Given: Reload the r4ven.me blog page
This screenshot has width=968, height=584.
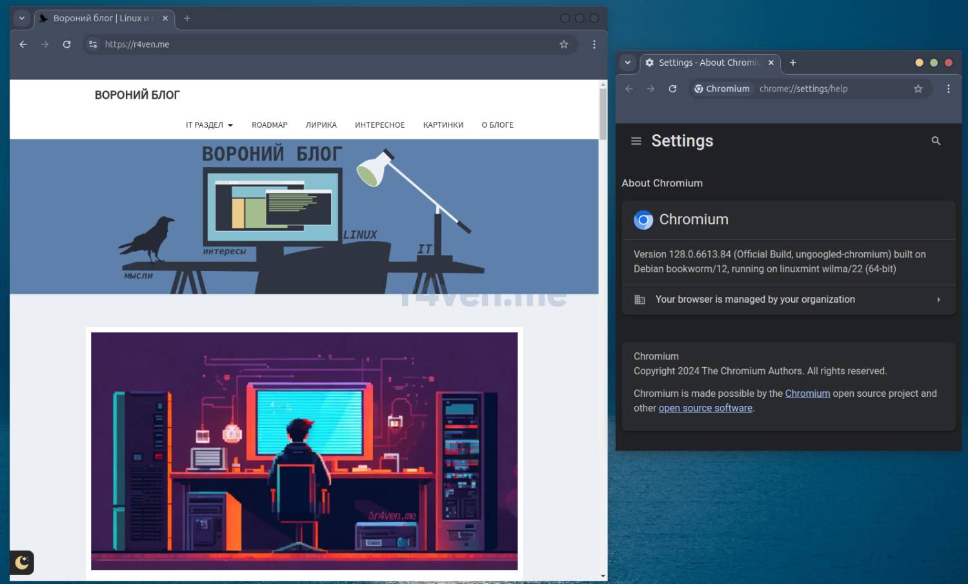Looking at the screenshot, I should [66, 45].
